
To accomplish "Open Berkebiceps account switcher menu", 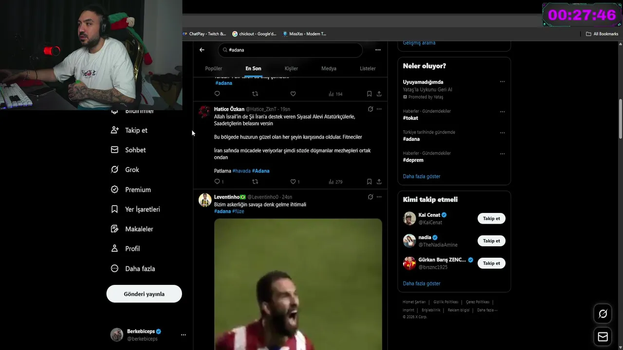I will (148, 335).
